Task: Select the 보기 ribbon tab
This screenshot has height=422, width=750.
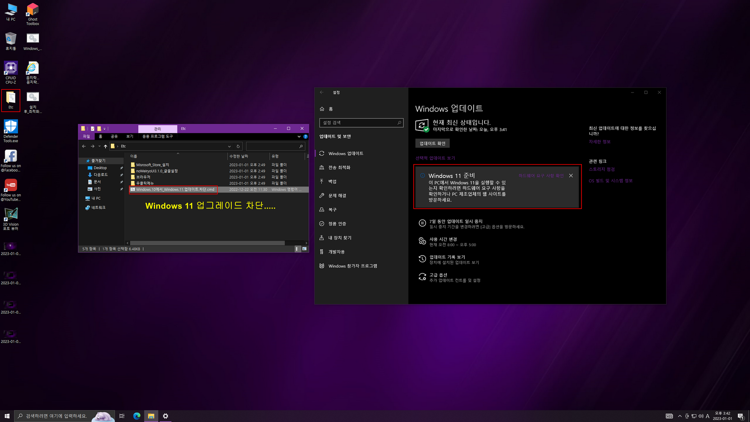Action: point(130,137)
